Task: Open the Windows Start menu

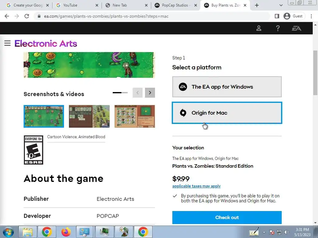Action: 8,232
